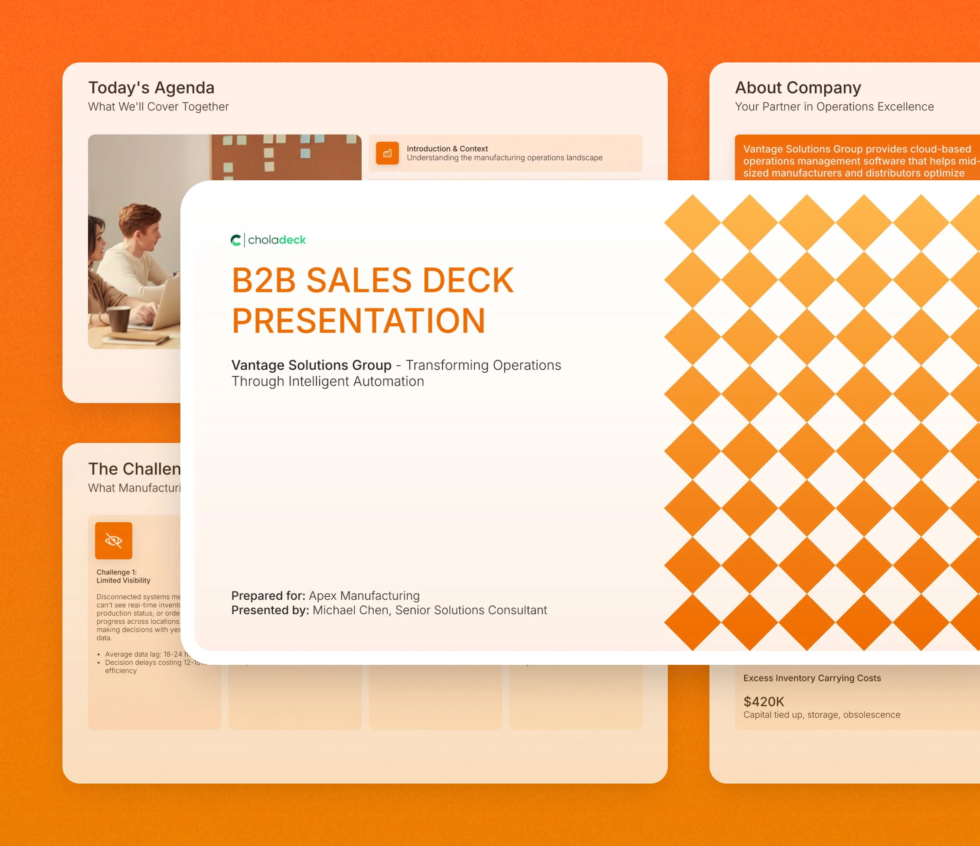Click the Decision delays costing bullet
Screen dimensions: 980x846
point(150,667)
